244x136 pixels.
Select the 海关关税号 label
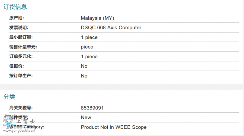[21, 108]
